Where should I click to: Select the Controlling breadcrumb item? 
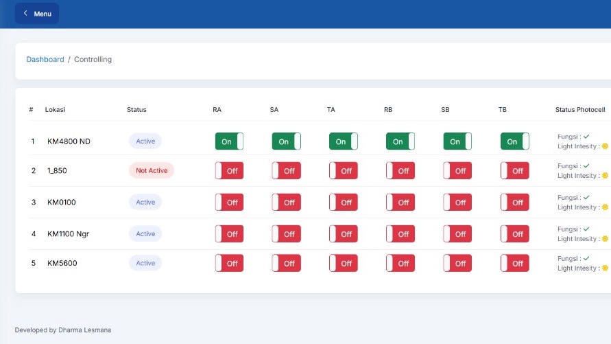click(93, 60)
